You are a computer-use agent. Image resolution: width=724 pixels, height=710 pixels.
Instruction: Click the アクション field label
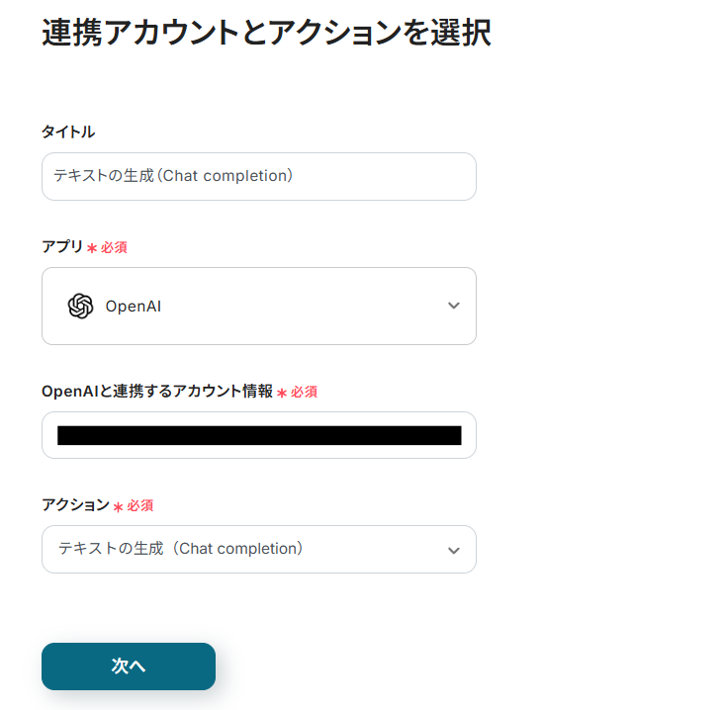tap(75, 504)
